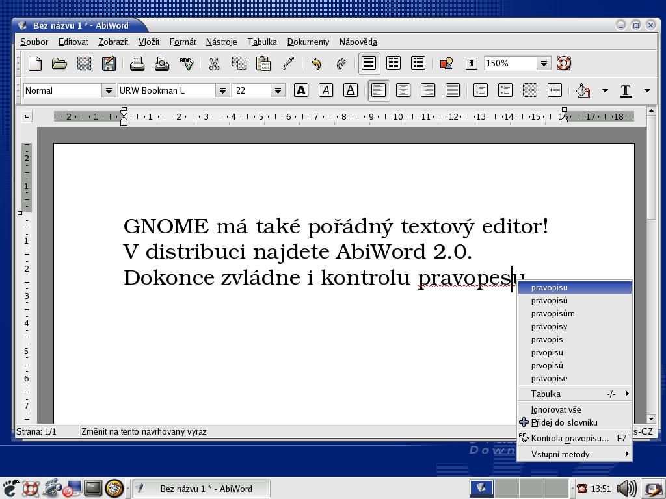Screen dimensions: 666x499
Task: Insert image with the shapes icon
Action: click(x=446, y=64)
